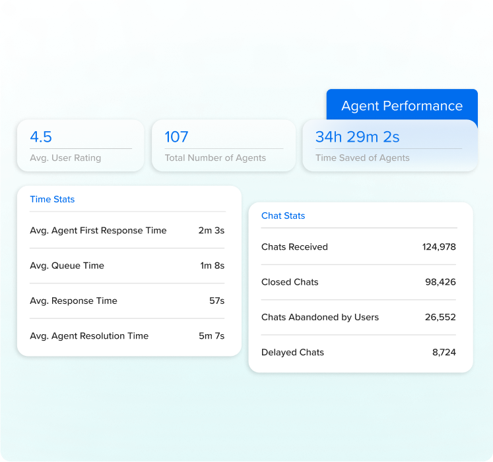493x462 pixels.
Task: Click the 26,552 abandoned chats value
Action: coord(440,317)
